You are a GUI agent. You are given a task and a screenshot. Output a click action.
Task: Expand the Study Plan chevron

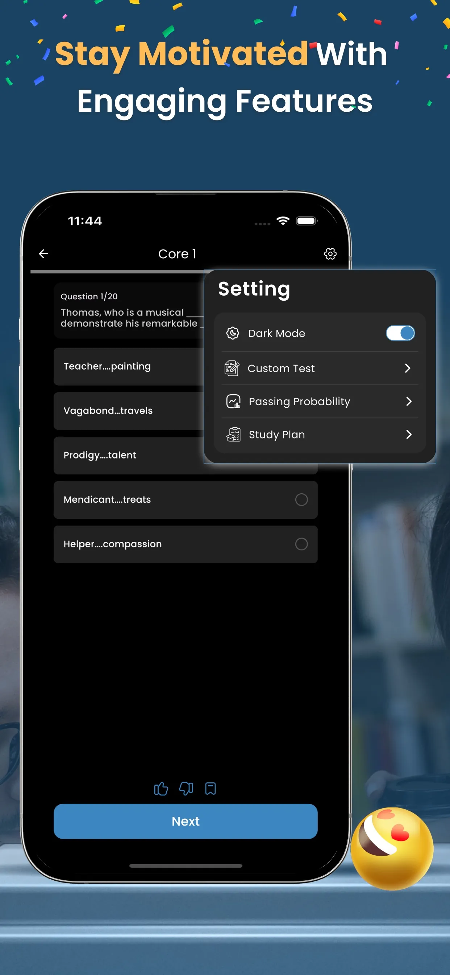(x=408, y=435)
